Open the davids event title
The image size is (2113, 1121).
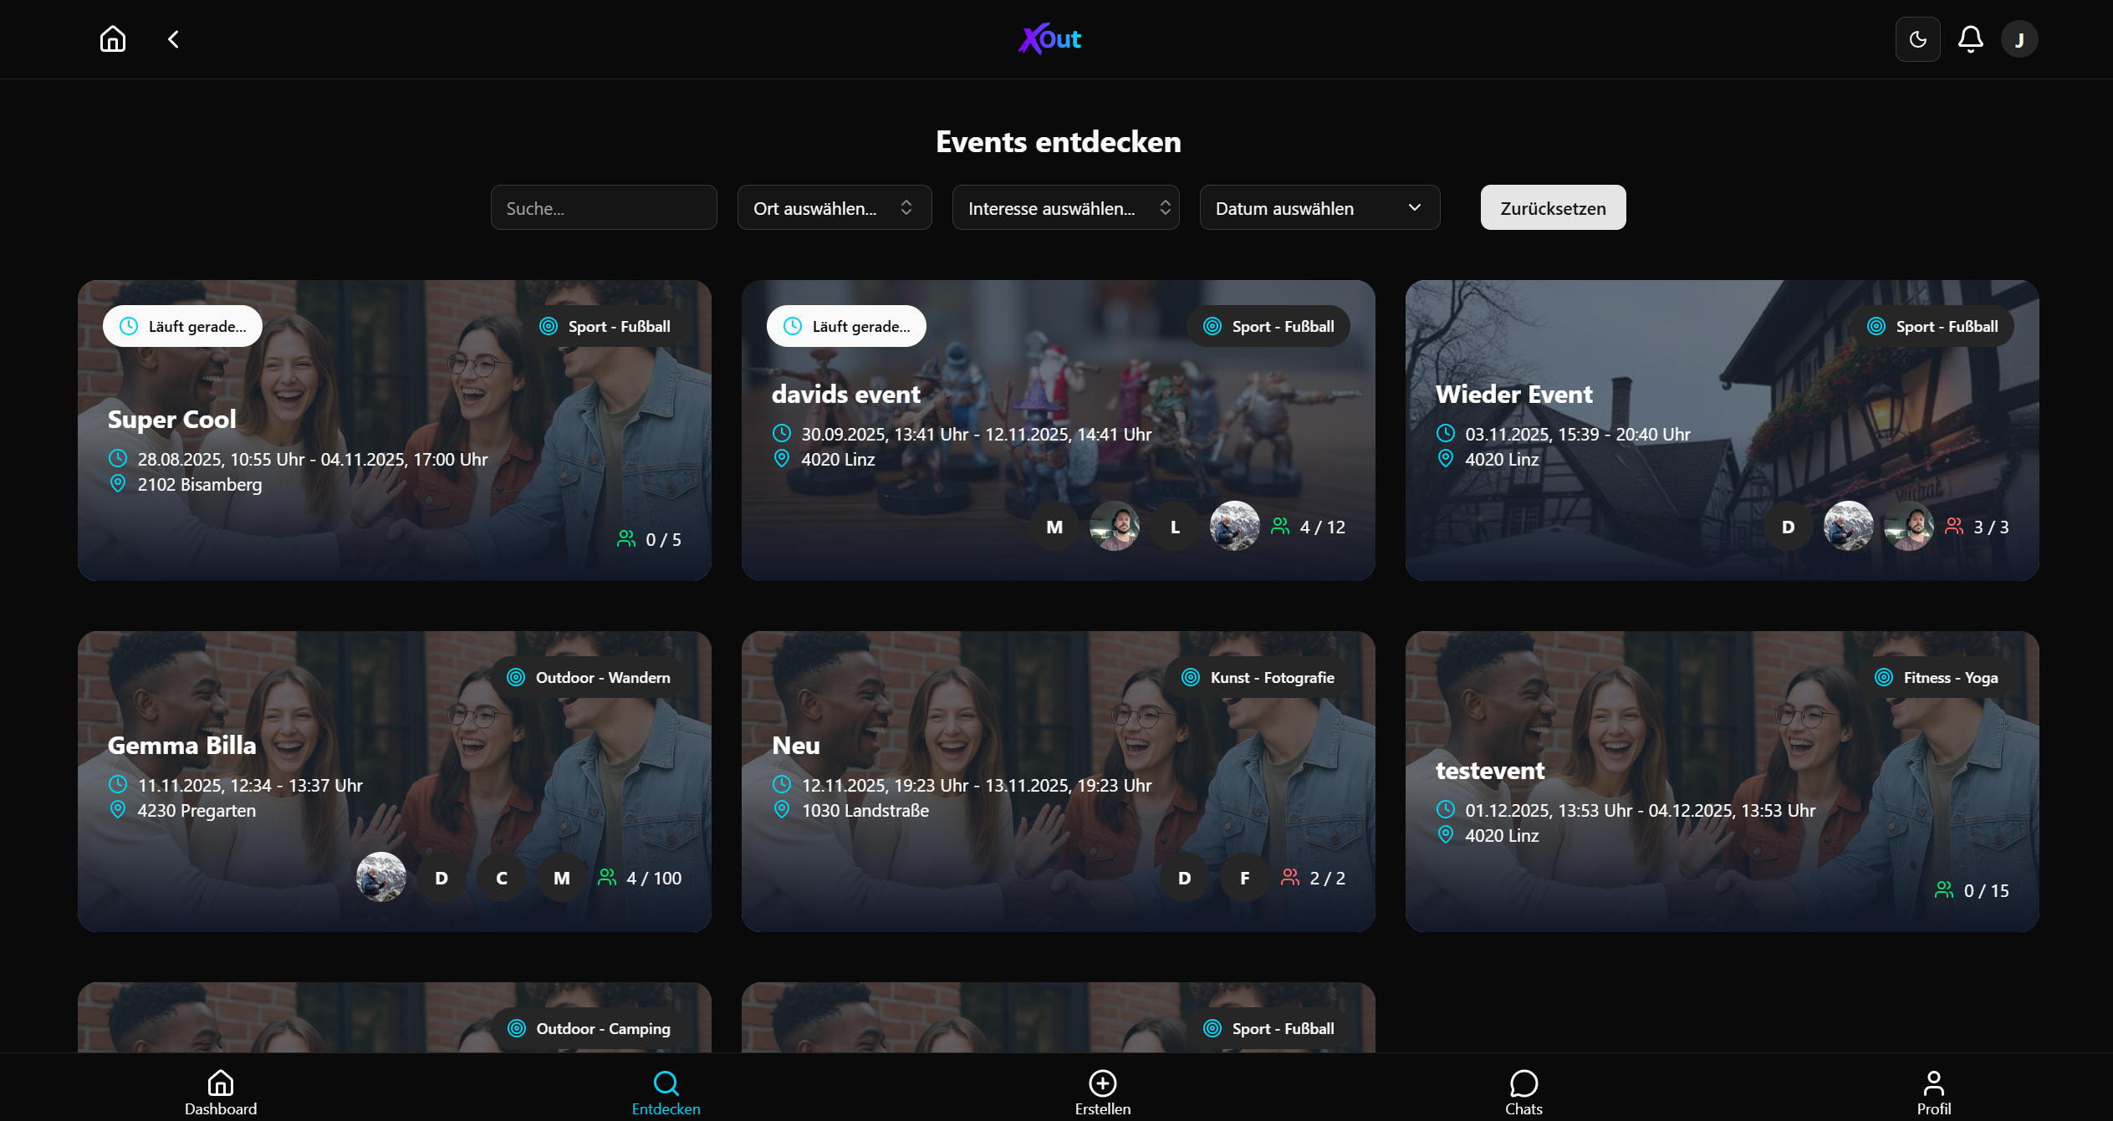(845, 394)
